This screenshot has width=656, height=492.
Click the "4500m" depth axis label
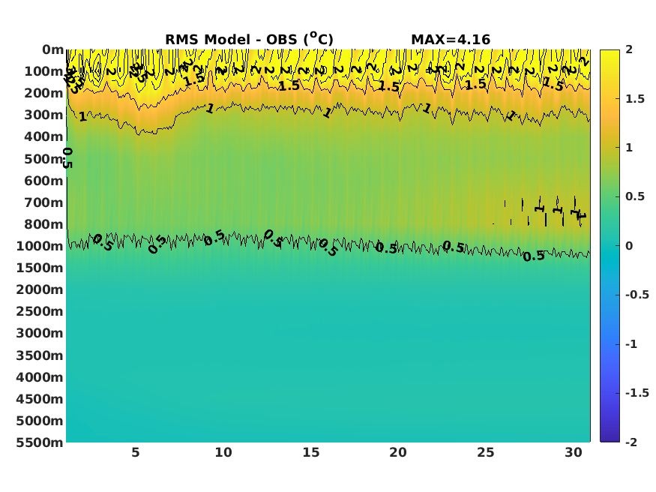[x=40, y=399]
